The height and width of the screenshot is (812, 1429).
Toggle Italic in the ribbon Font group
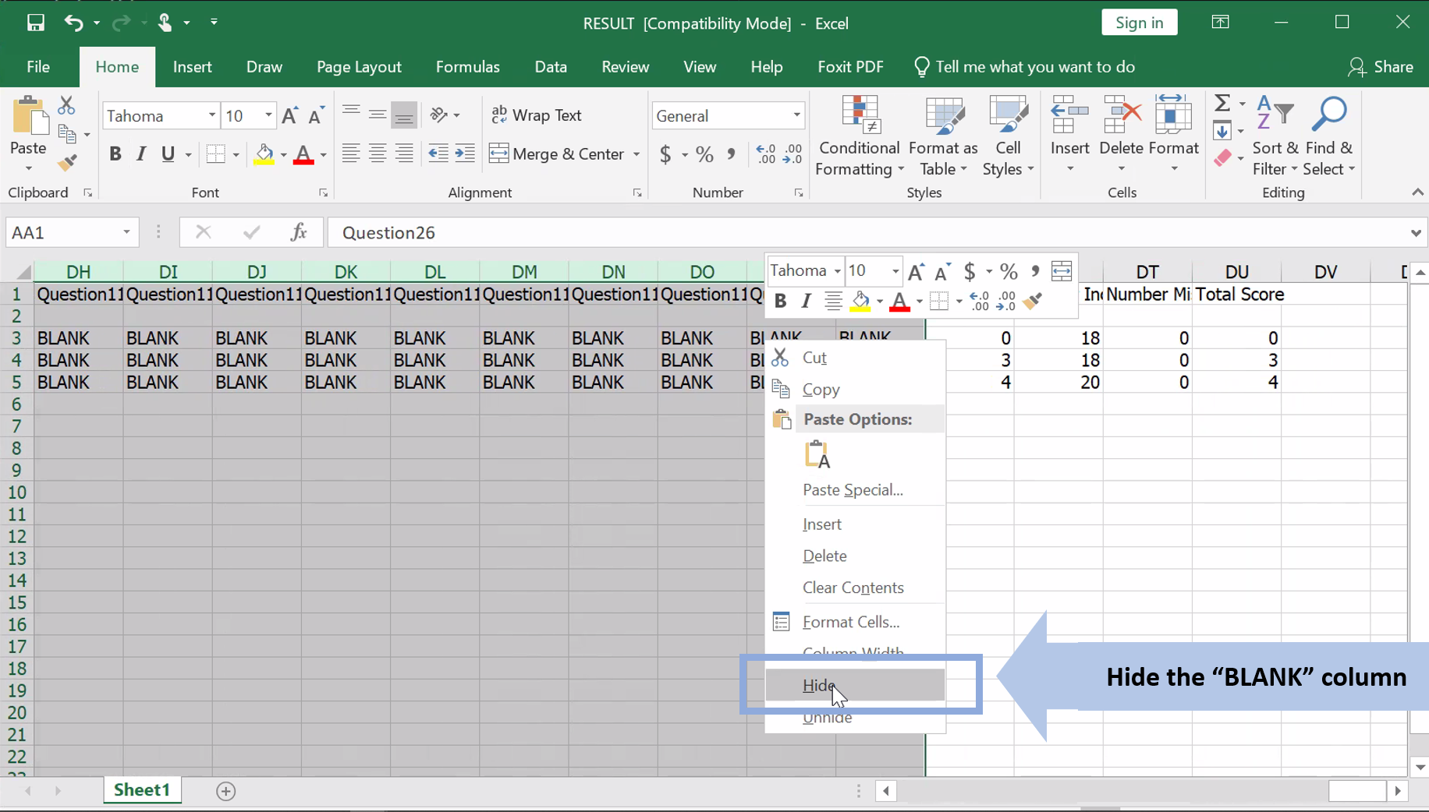tap(141, 154)
